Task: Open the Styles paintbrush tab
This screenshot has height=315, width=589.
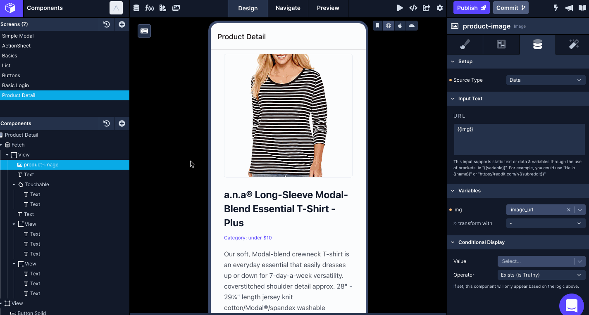Action: tap(465, 45)
